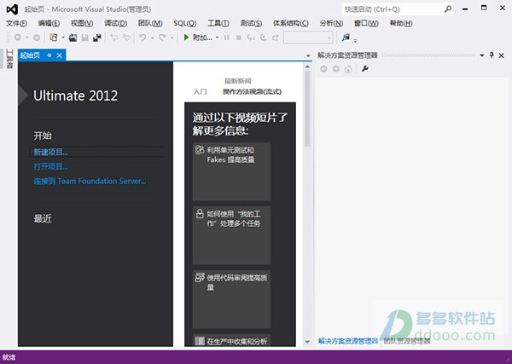512x364 pixels.
Task: Expand the Redo history dropdown arrow
Action: point(172,38)
